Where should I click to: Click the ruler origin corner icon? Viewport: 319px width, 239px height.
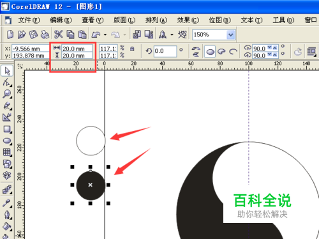pyautogui.click(x=20, y=66)
